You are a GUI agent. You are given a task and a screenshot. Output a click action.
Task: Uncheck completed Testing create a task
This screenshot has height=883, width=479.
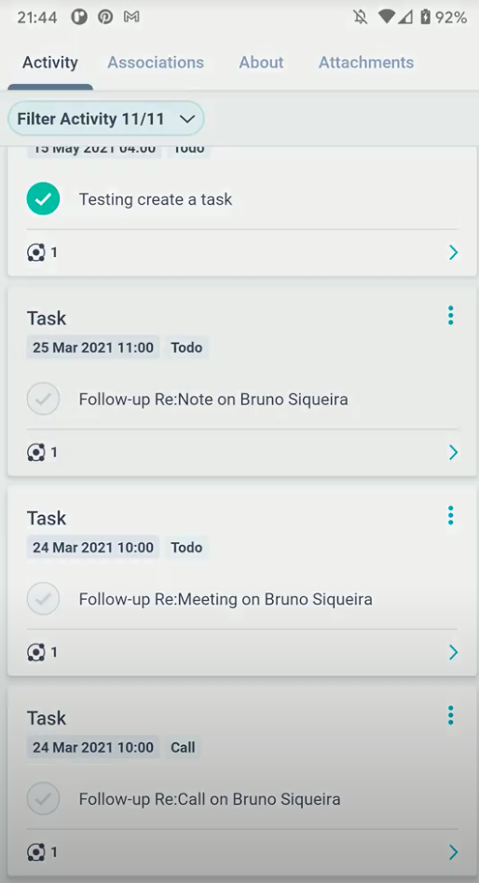tap(44, 198)
